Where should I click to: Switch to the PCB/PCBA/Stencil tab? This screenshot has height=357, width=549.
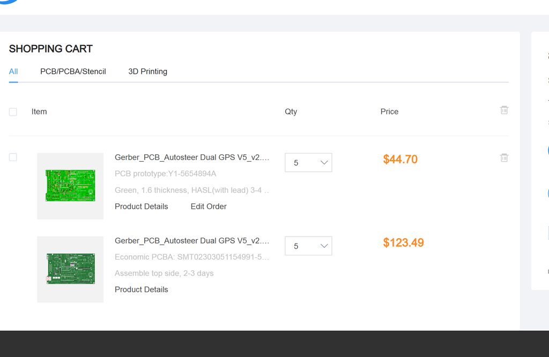[x=73, y=71]
